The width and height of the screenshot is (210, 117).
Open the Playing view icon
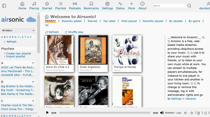pos(34,4)
